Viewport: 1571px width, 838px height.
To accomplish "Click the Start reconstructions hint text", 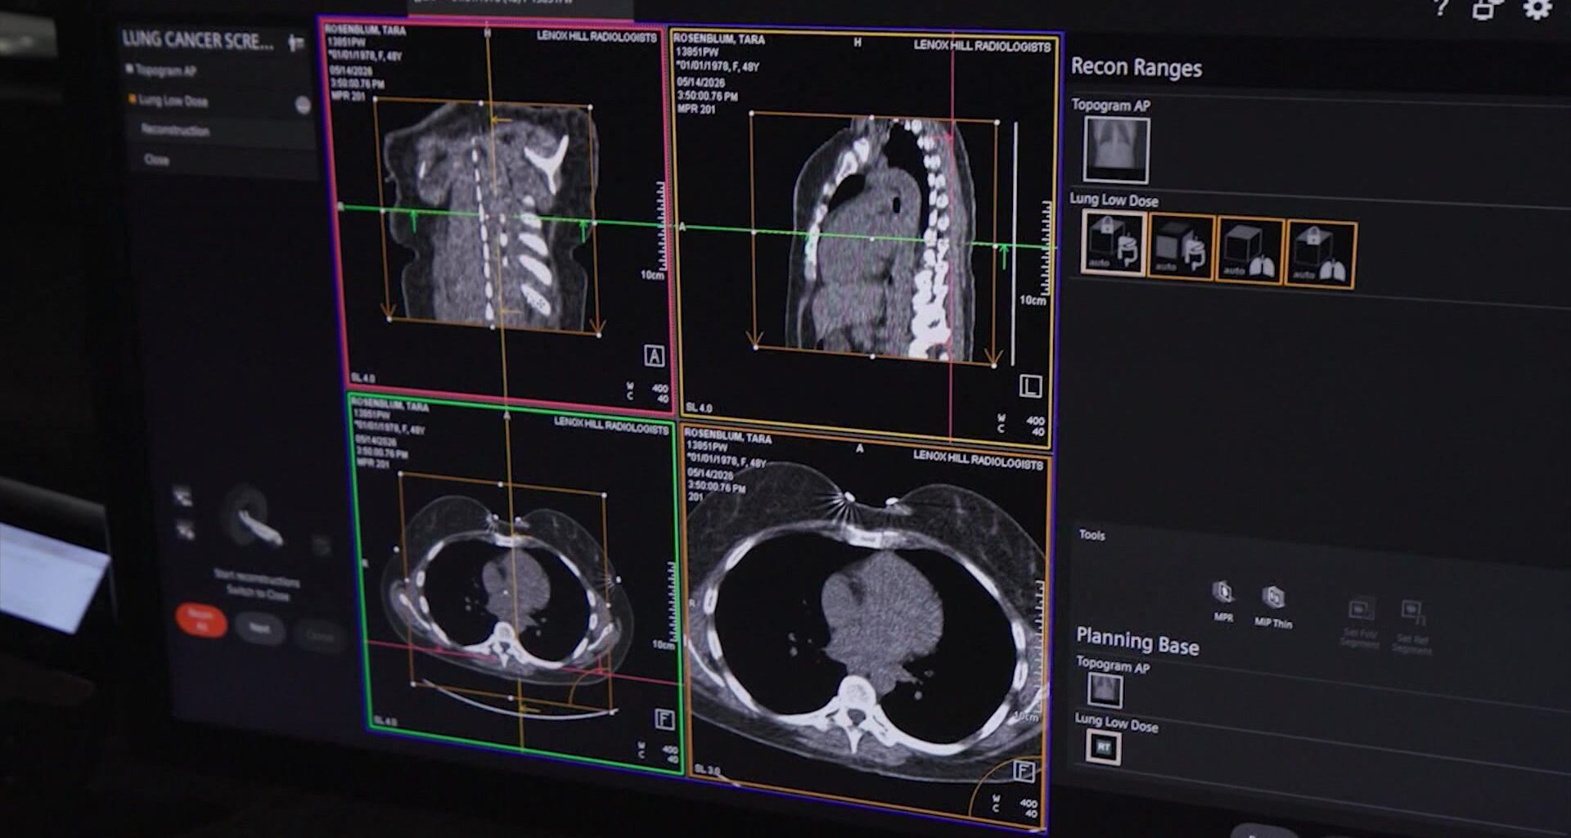I will coord(257,580).
